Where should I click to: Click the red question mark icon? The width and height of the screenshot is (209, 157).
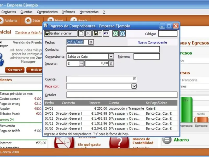(119, 142)
